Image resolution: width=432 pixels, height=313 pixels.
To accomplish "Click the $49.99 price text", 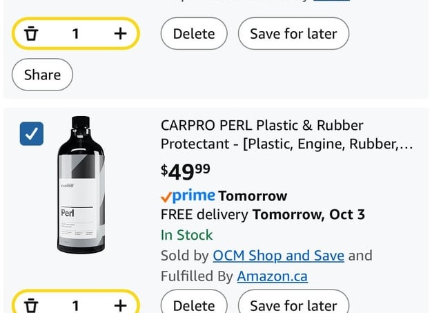I will 186,171.
